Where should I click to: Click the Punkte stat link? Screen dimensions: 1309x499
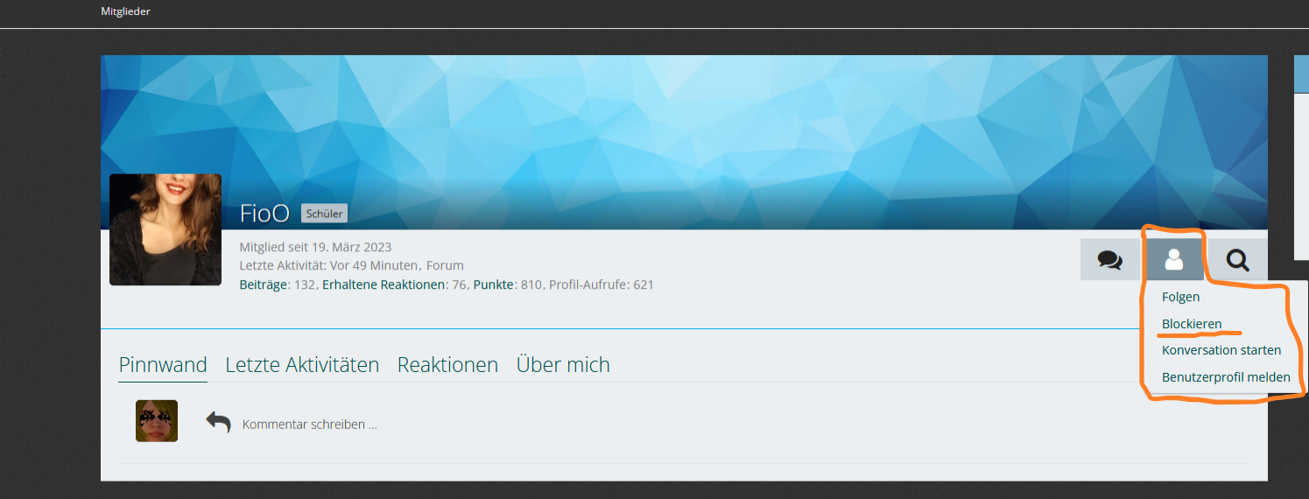(x=493, y=285)
